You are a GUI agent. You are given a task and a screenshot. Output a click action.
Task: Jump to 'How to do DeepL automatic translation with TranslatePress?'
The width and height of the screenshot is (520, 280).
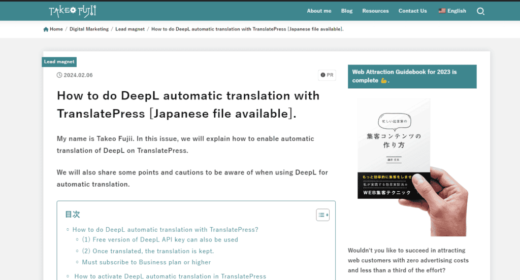click(165, 230)
